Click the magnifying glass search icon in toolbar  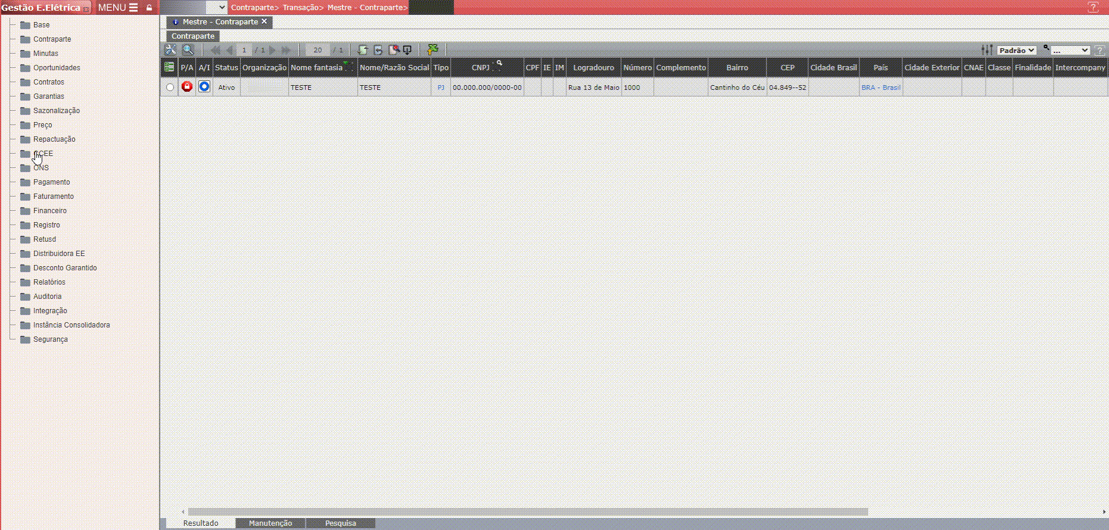click(188, 50)
